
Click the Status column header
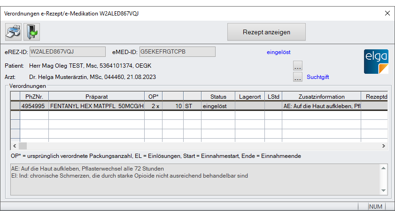point(218,96)
